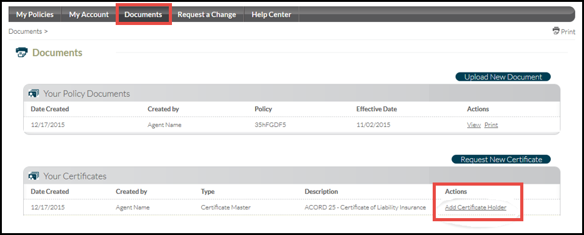Viewport: 584px width, 235px height.
Task: Click the Add Certificate Holder link
Action: pos(476,207)
